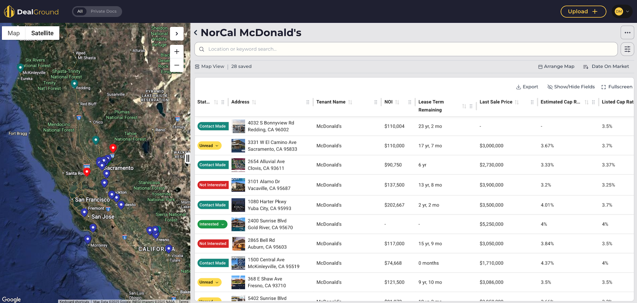Image resolution: width=637 pixels, height=303 pixels.
Task: Click the DealGround logo
Action: point(31,11)
